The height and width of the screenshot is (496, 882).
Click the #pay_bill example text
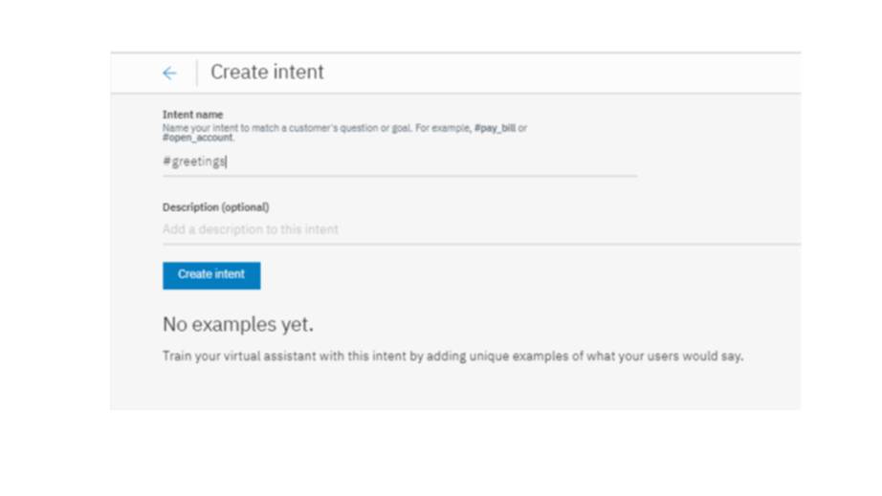495,128
